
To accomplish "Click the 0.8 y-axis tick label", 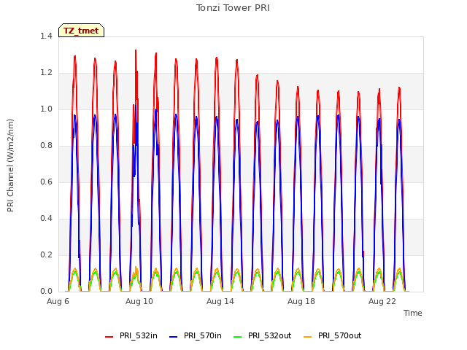I will (46, 146).
